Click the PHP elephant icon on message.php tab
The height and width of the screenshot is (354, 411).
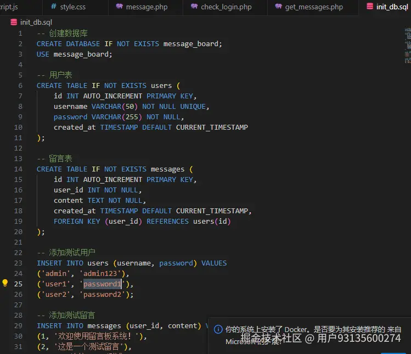(x=119, y=6)
